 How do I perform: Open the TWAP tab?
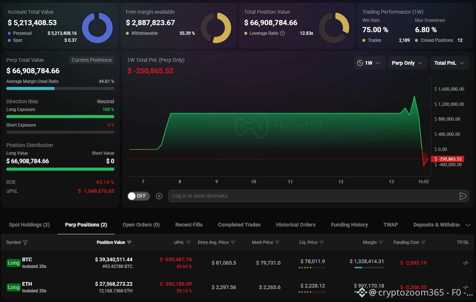390,225
